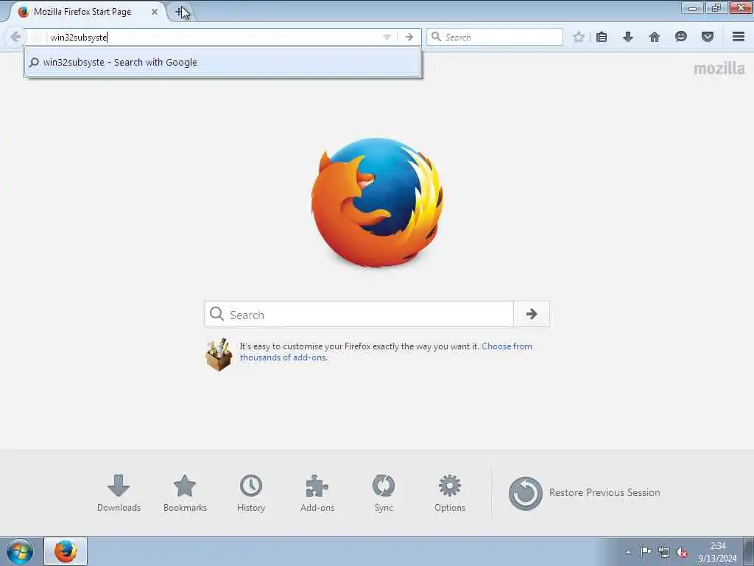
Task: Open History from bottom launcher
Action: tap(251, 493)
